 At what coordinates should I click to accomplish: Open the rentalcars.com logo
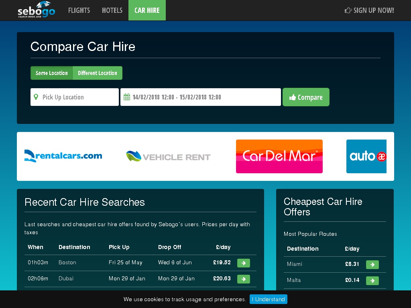coord(63,156)
